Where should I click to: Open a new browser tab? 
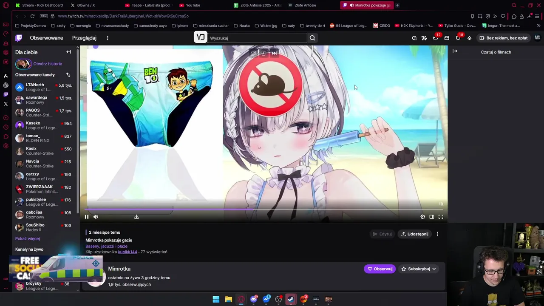coord(397,5)
